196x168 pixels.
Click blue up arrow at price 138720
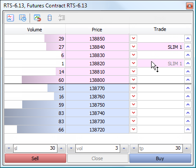tap(188, 129)
